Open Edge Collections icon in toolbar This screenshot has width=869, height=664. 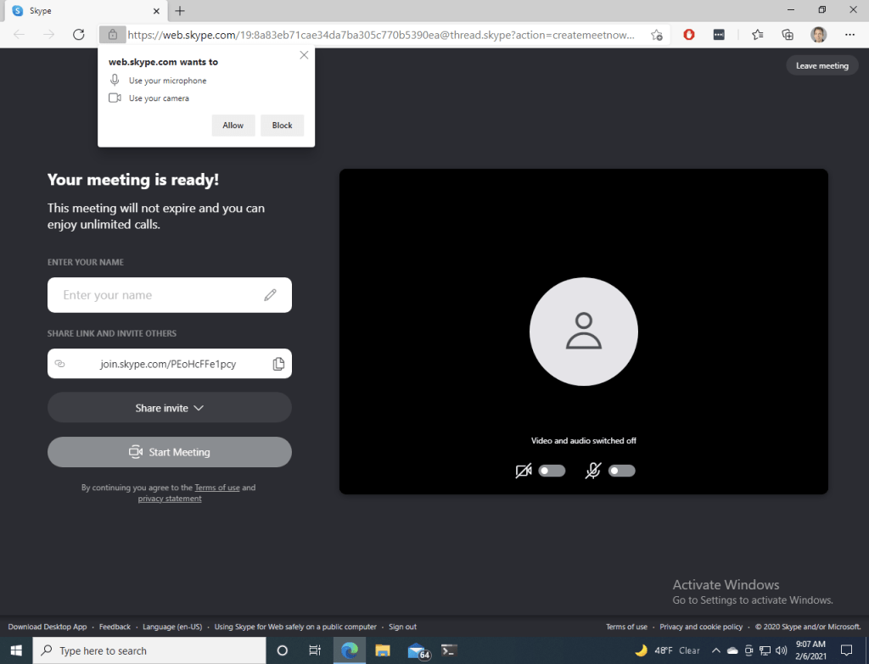pos(788,35)
